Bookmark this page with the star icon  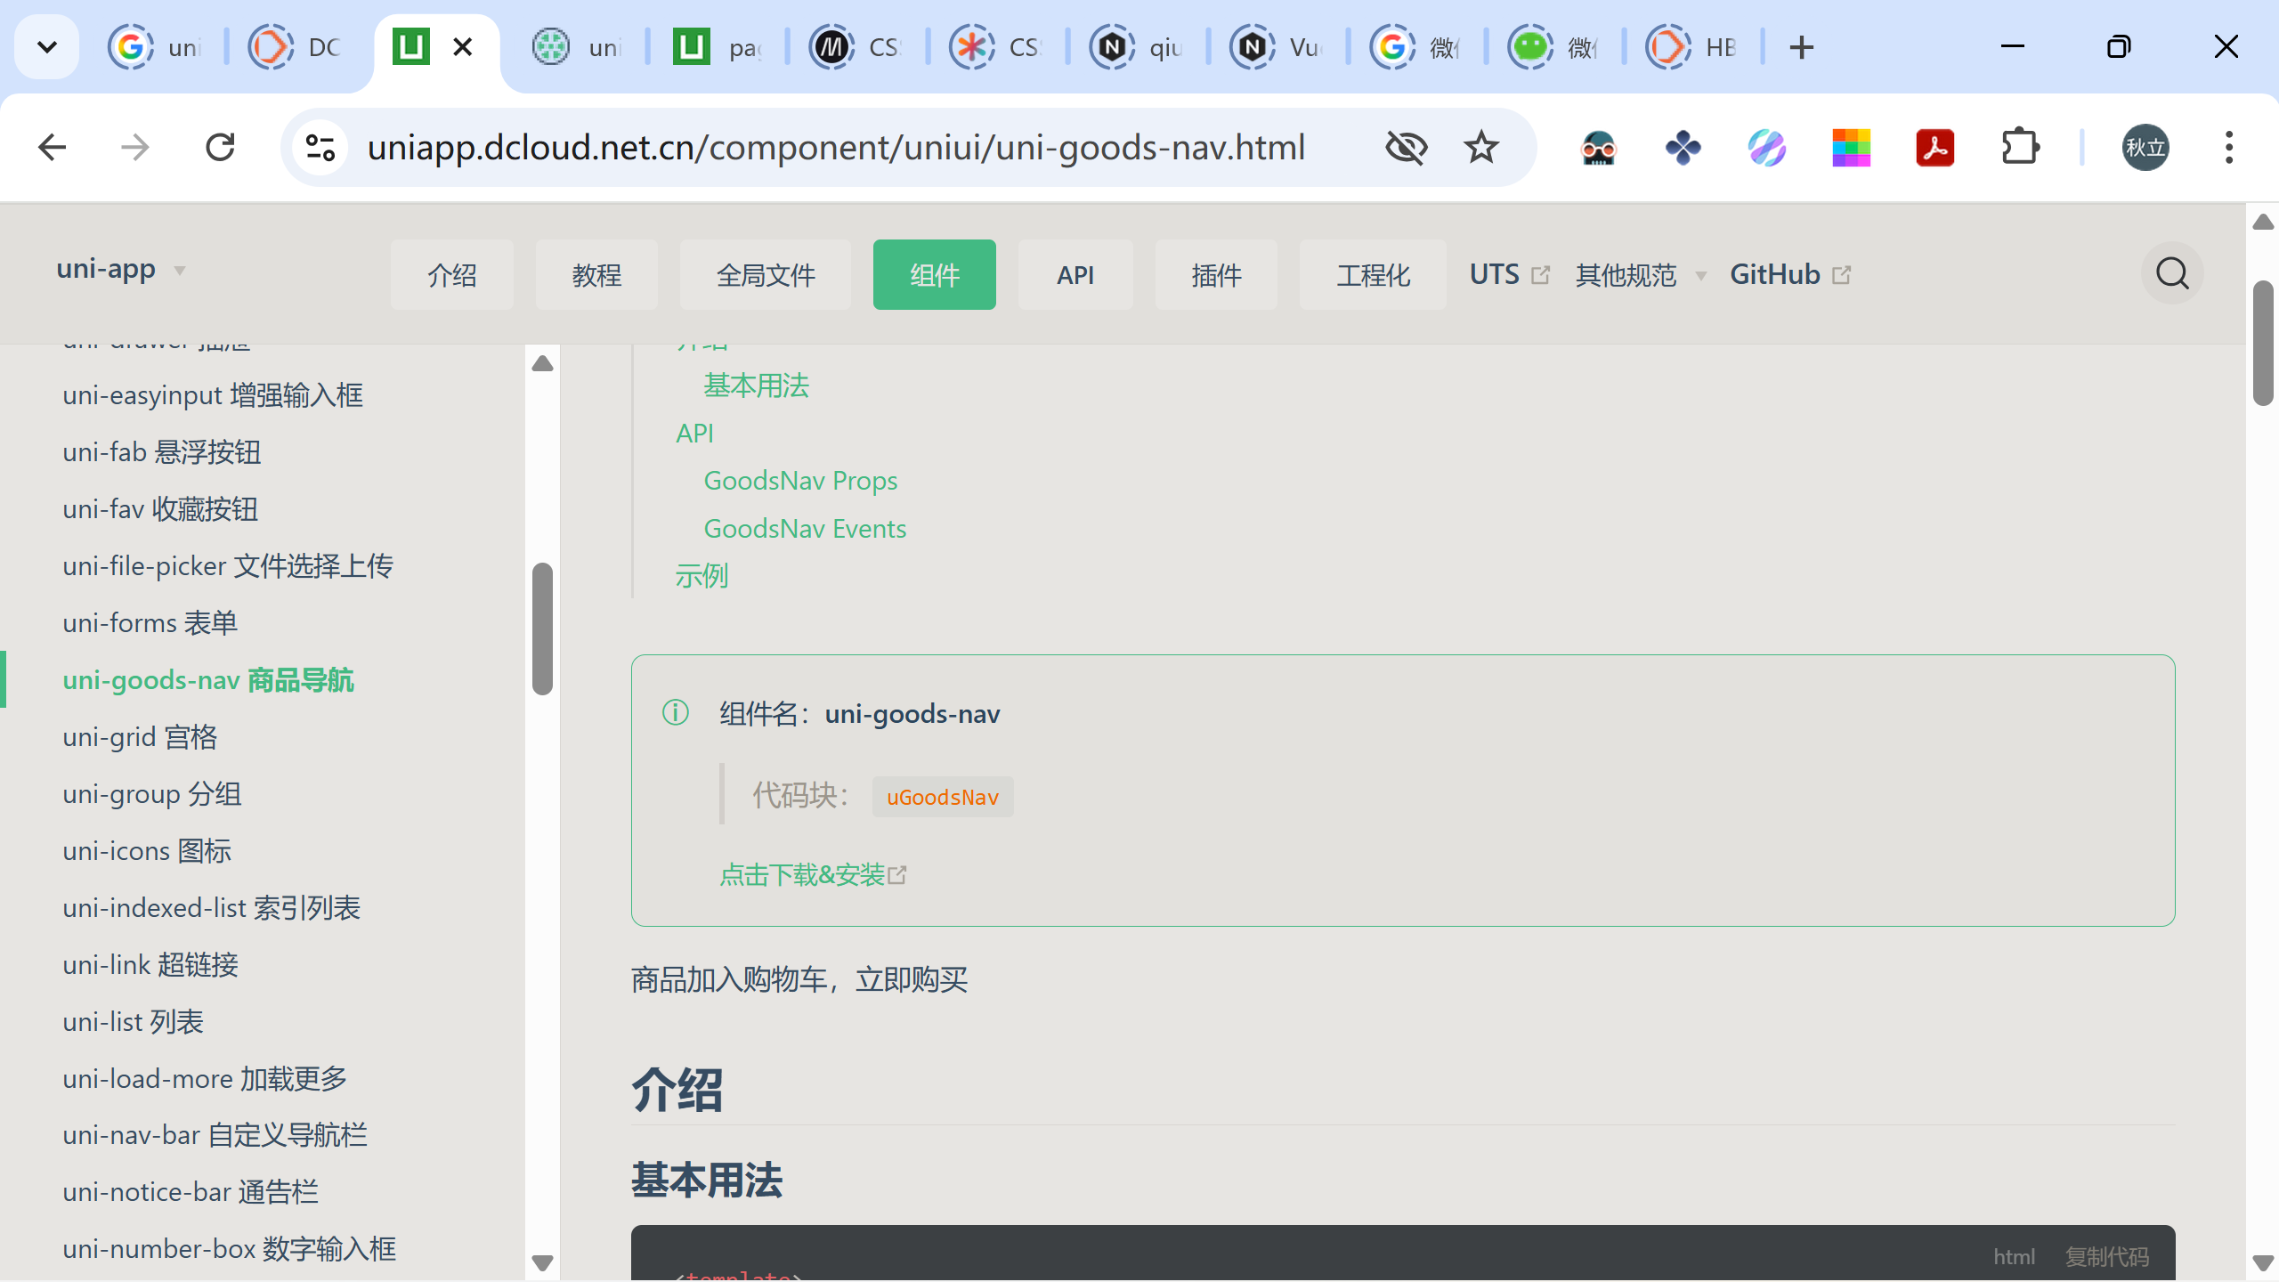coord(1481,147)
